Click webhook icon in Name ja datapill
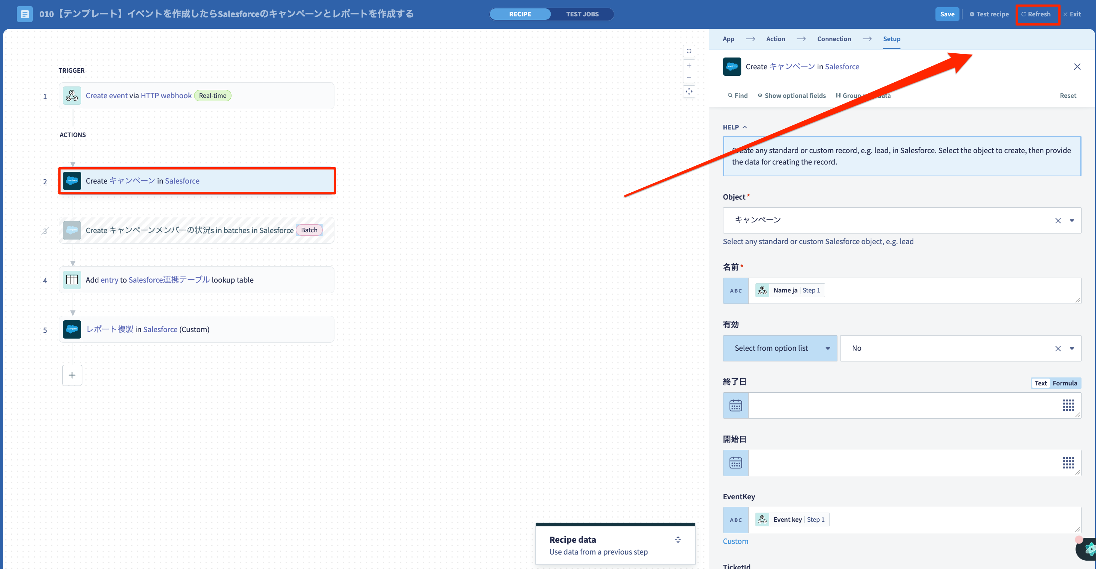Image resolution: width=1096 pixels, height=569 pixels. coord(762,290)
